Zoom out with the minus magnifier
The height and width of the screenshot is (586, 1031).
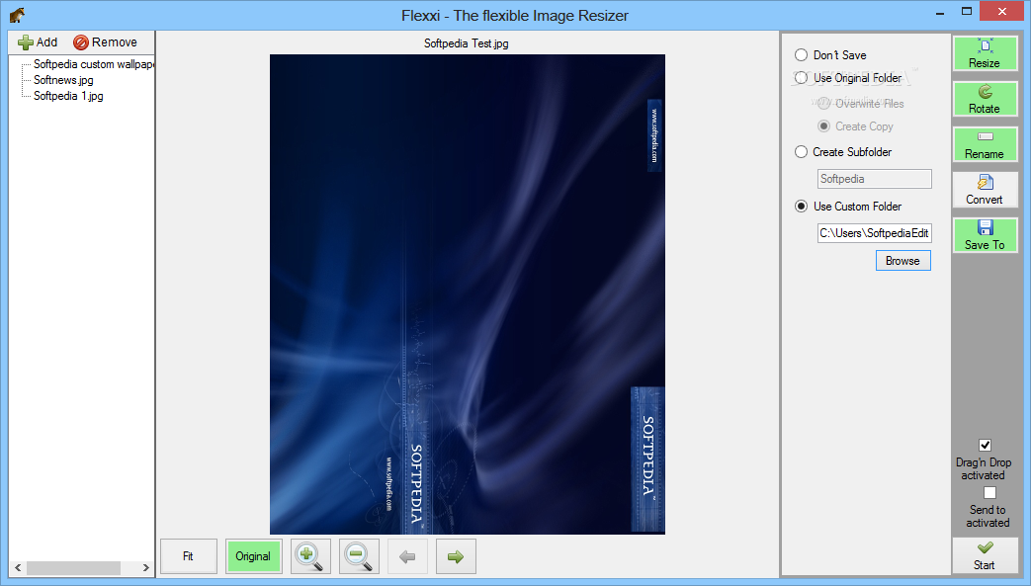tap(359, 556)
